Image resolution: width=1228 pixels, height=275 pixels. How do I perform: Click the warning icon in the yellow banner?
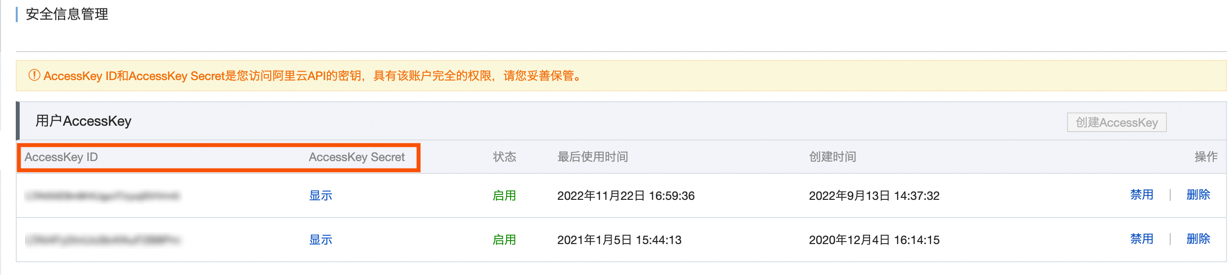pos(34,75)
